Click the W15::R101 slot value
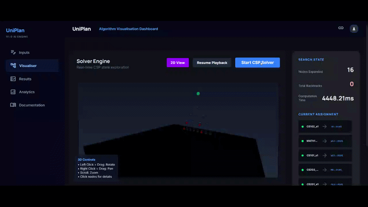Image resolution: width=368 pixels, height=207 pixels. click(337, 155)
